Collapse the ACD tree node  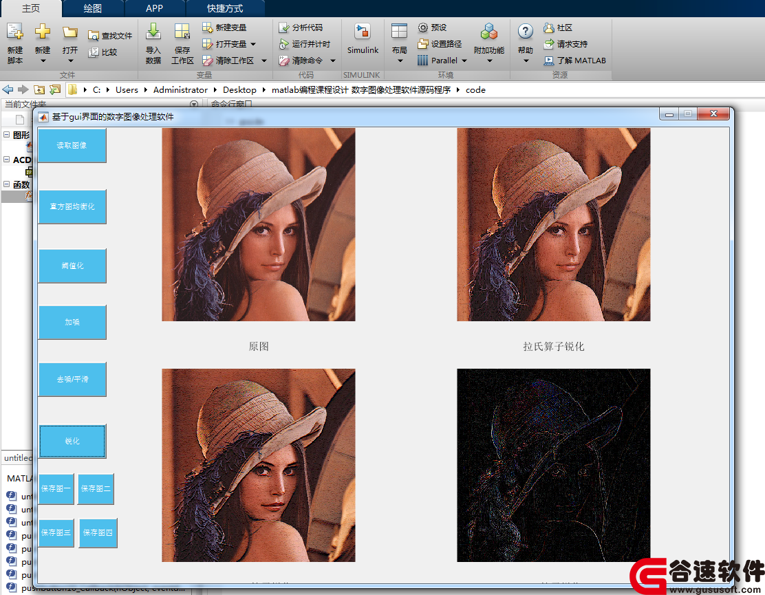(7, 159)
